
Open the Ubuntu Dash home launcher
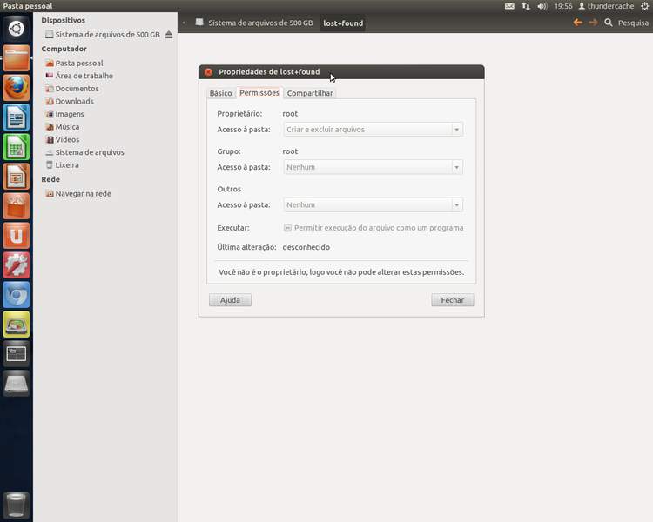tap(17, 29)
